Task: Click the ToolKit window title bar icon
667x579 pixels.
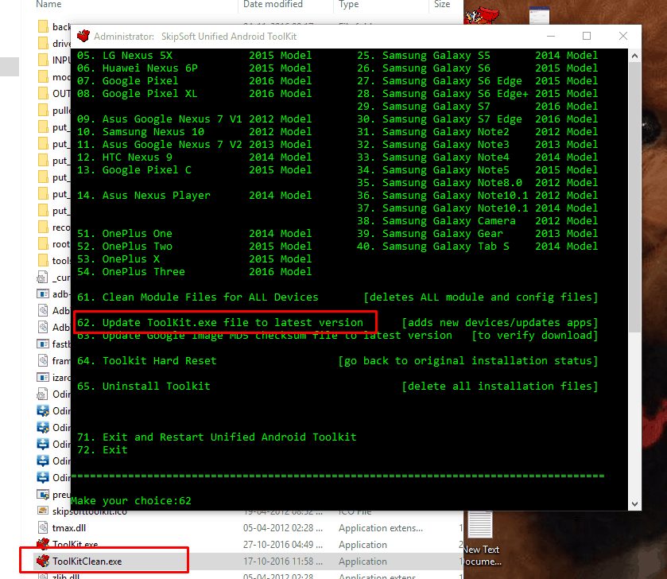Action: coord(83,36)
